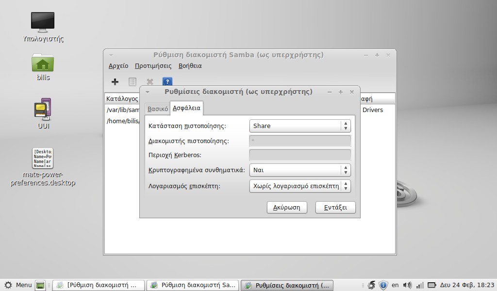Close the server settings dialog
This screenshot has width=497, height=291.
tap(352, 92)
